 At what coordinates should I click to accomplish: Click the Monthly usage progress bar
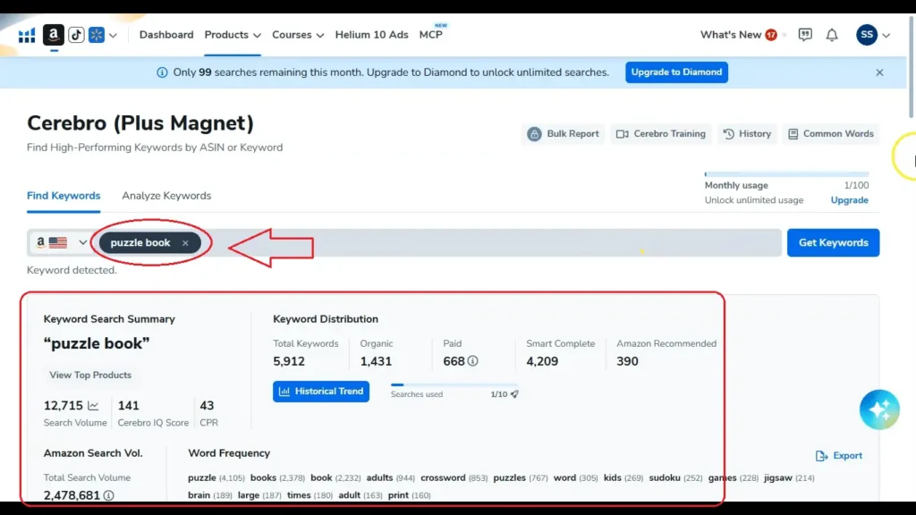point(786,174)
